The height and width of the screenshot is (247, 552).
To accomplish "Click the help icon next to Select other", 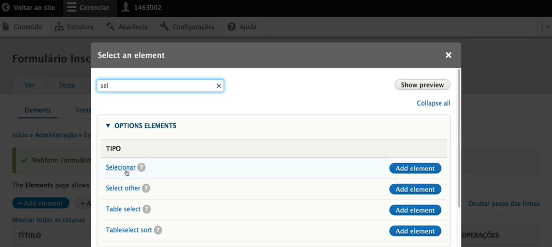I will click(x=146, y=188).
